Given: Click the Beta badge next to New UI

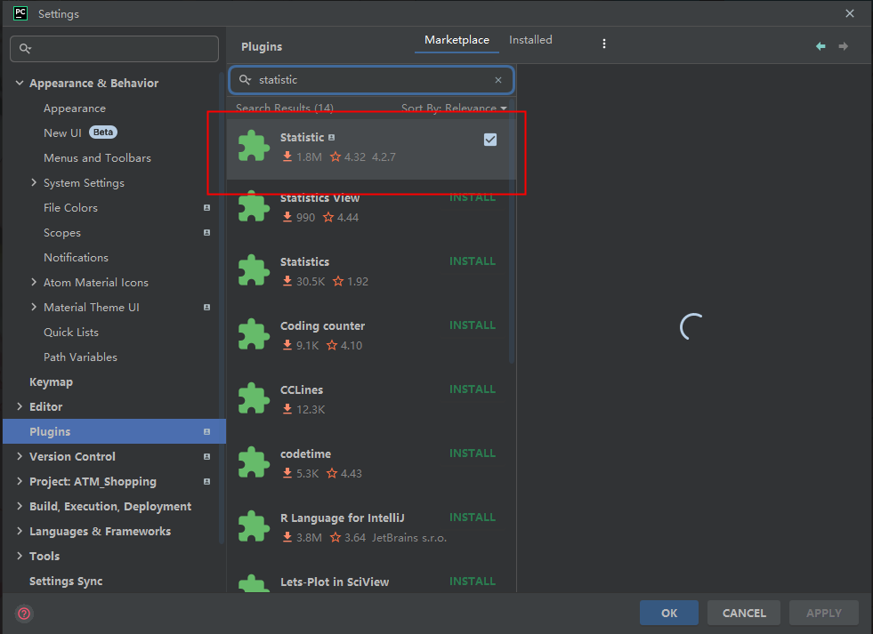Looking at the screenshot, I should point(103,132).
